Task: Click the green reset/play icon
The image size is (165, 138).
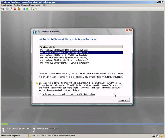Action: click(x=28, y=9)
